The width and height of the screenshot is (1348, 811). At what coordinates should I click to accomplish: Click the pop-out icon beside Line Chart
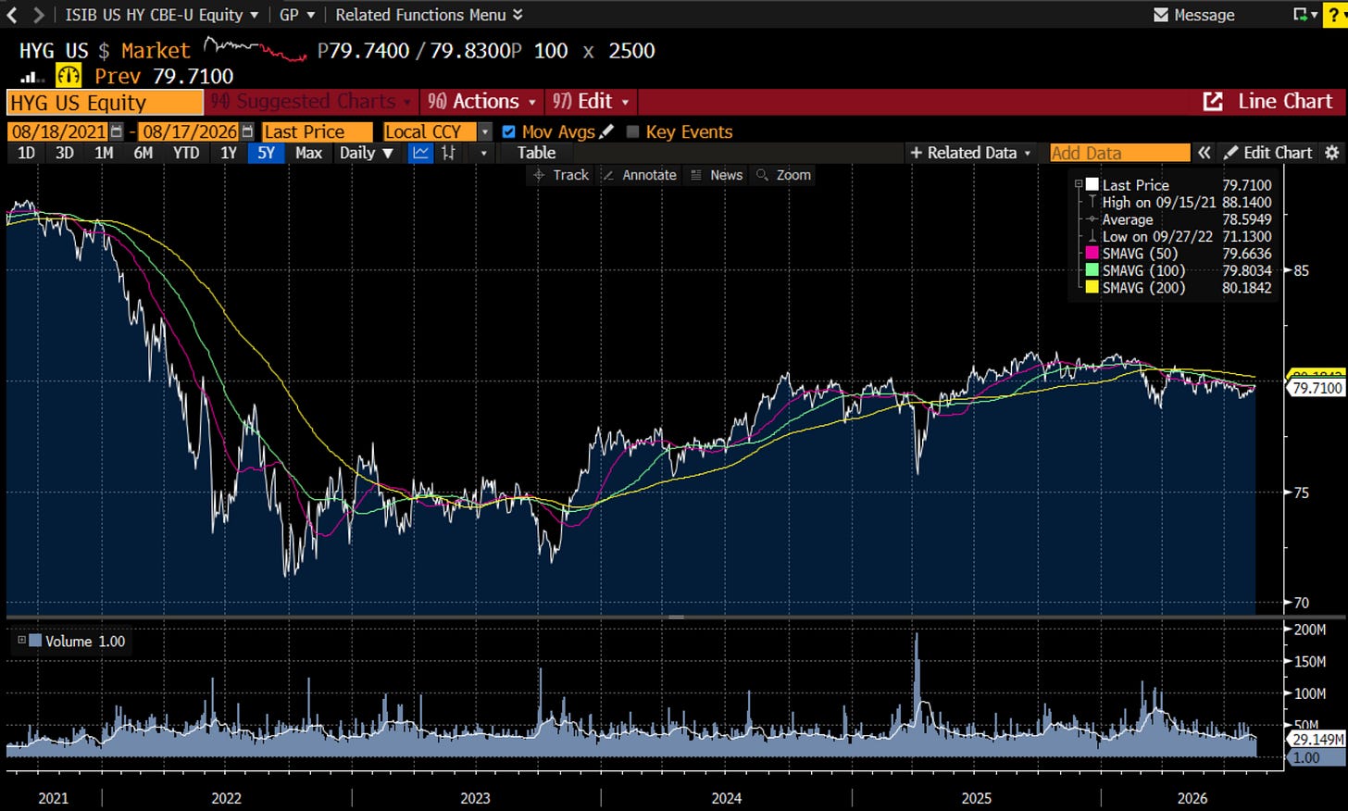pos(1212,102)
